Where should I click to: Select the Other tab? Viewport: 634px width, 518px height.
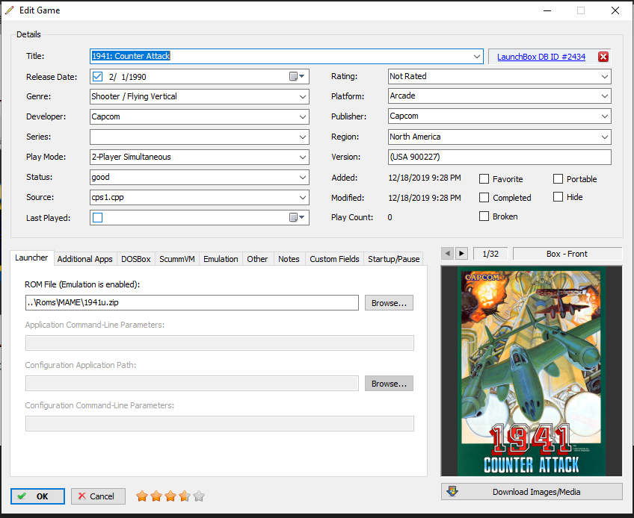[257, 259]
